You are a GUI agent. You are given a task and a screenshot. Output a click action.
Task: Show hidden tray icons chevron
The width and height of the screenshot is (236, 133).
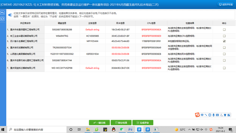point(189,130)
